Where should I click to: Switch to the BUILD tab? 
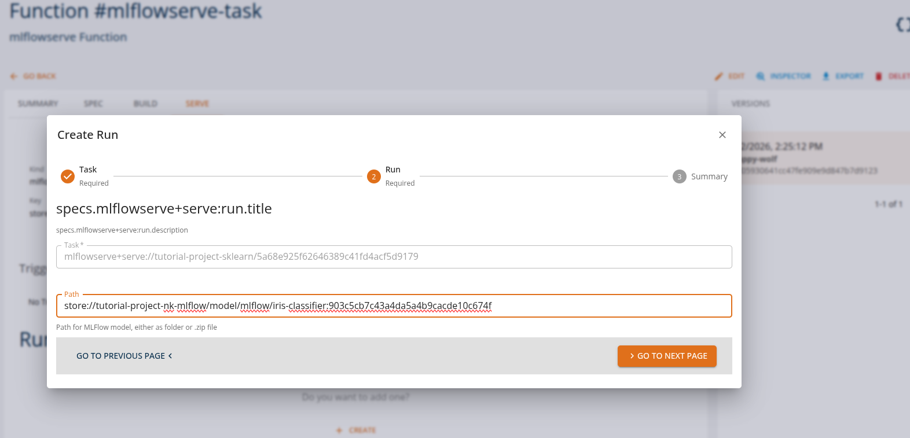tap(145, 104)
